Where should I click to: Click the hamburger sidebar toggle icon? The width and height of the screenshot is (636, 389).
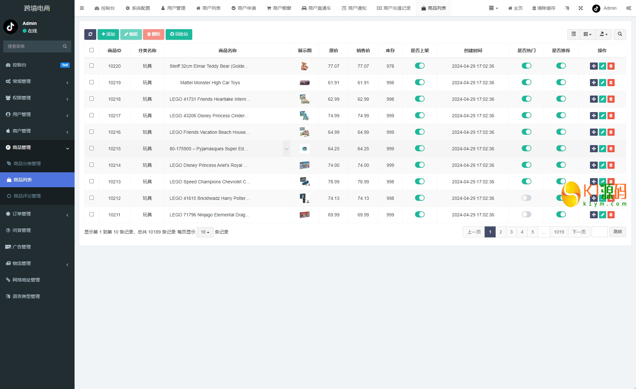(82, 8)
